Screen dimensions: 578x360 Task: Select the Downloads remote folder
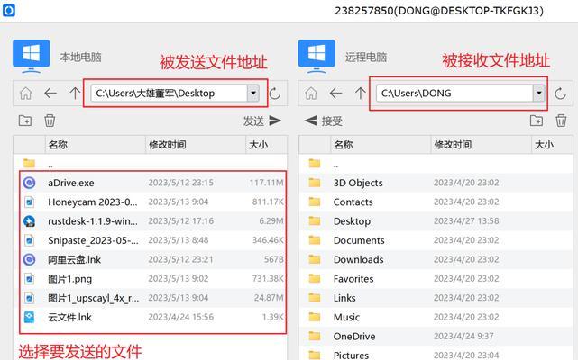click(x=436, y=259)
